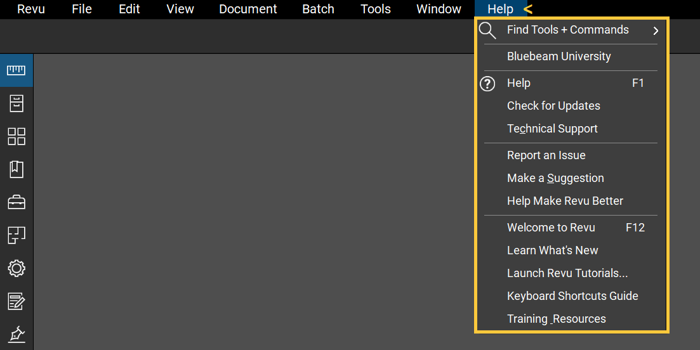Viewport: 700px width, 350px height.
Task: Select Report an Issue
Action: point(546,155)
